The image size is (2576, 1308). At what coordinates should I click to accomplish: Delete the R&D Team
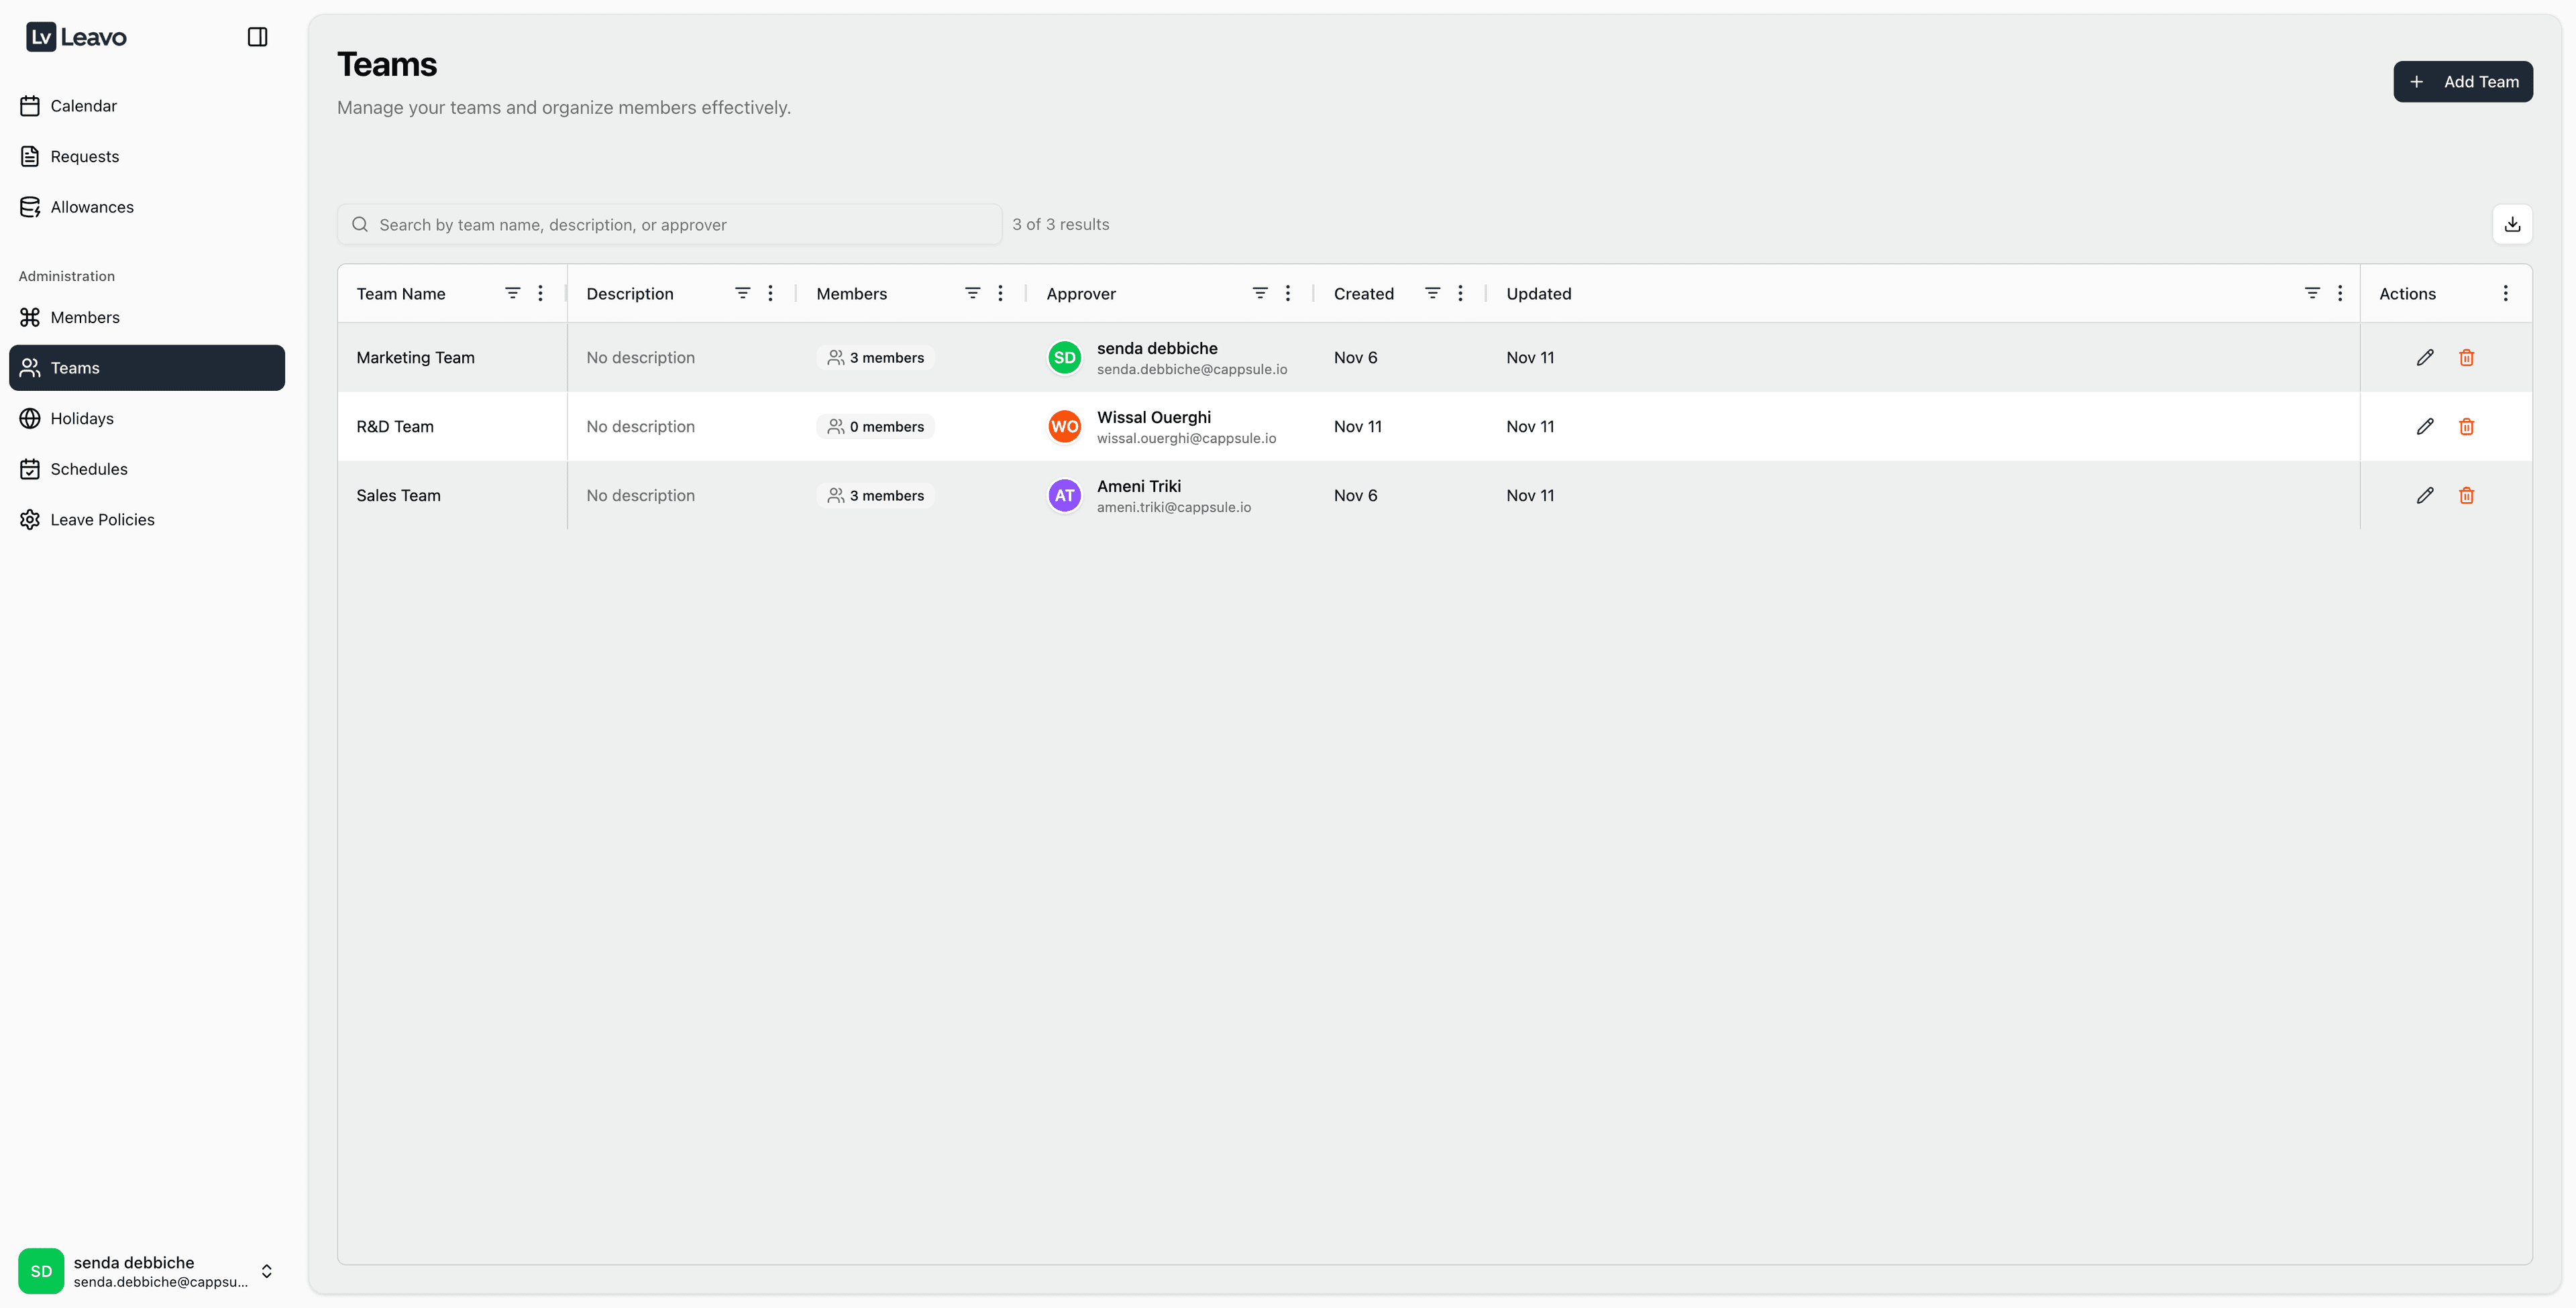tap(2466, 426)
